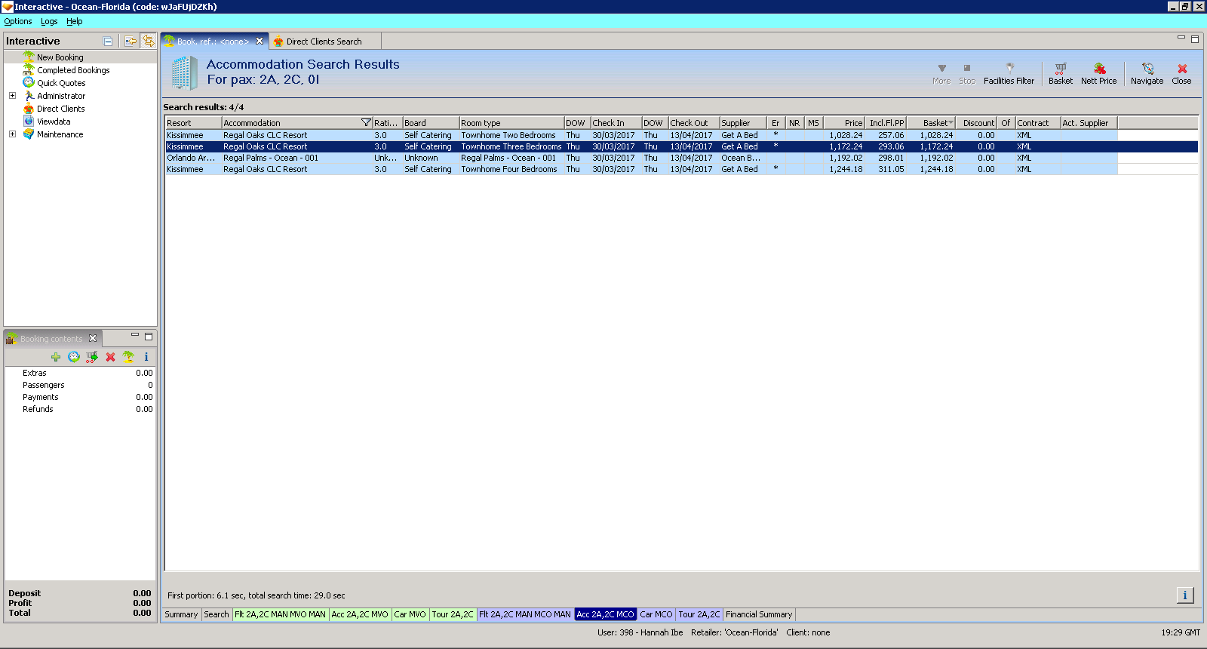Open the Basket column sort dropdown arrow
This screenshot has width=1207, height=649.
pos(951,123)
